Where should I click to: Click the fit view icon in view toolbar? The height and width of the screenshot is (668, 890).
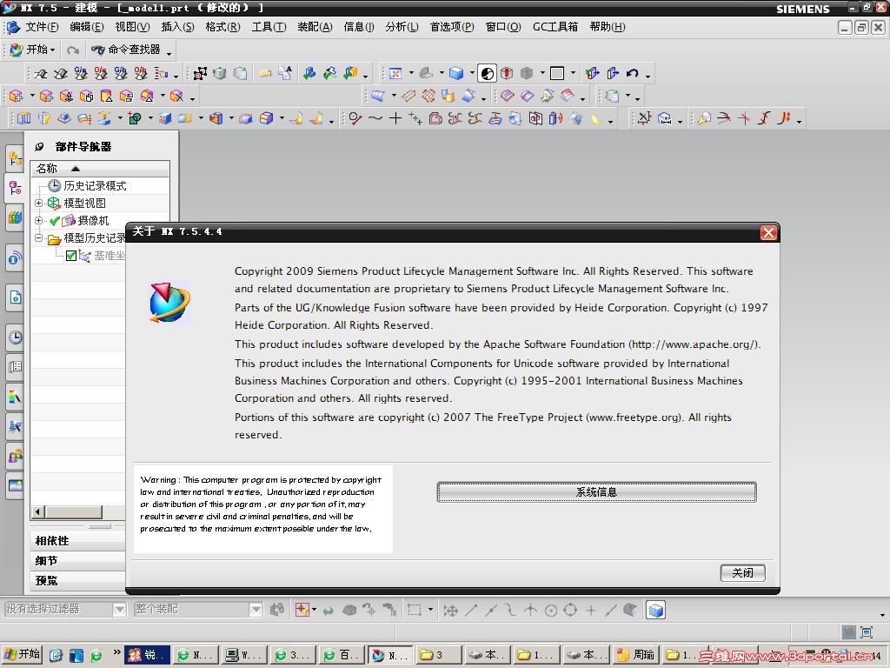(x=395, y=73)
